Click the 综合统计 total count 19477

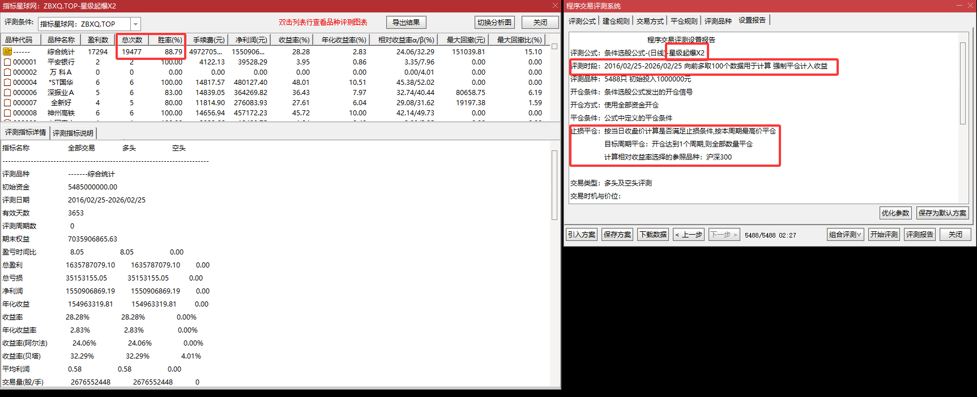(132, 51)
